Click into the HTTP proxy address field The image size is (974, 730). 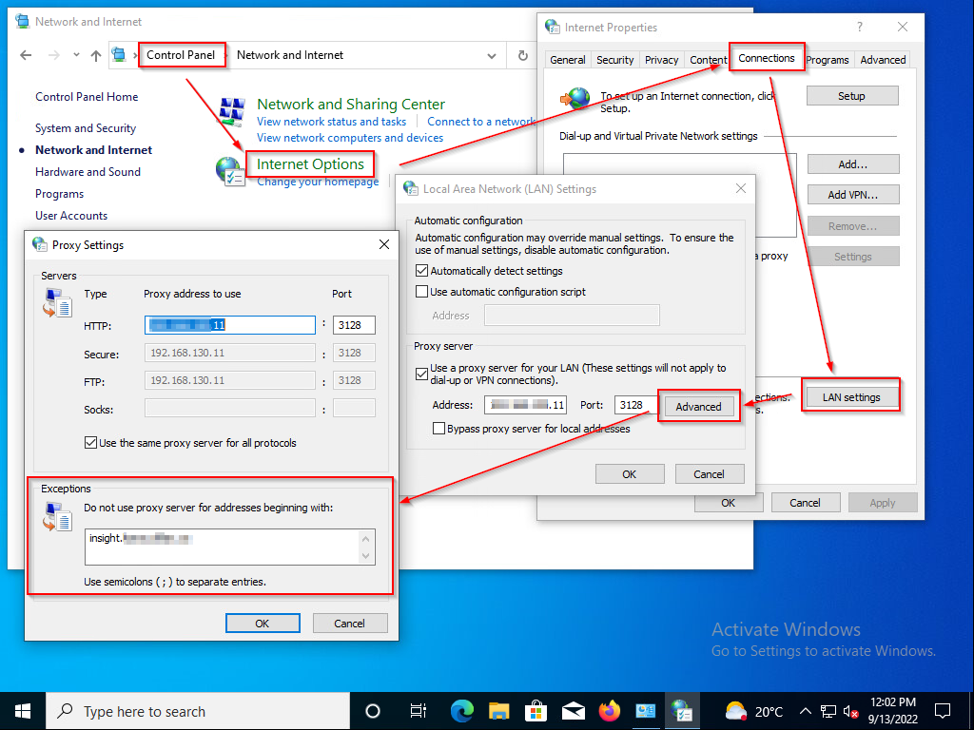click(x=230, y=325)
